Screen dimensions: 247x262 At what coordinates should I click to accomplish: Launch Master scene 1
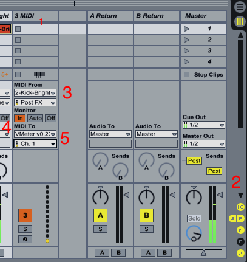186,29
